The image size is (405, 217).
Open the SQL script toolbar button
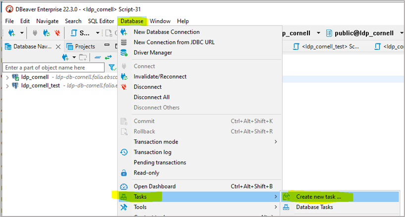pyautogui.click(x=81, y=33)
